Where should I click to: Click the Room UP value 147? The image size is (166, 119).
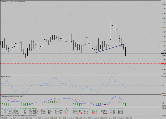66,111
